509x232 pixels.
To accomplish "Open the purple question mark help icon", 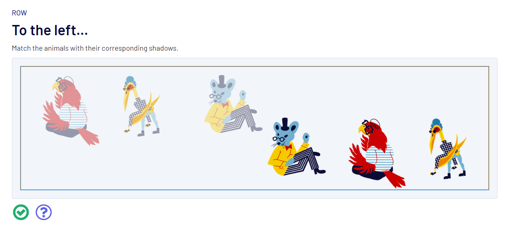I will [44, 212].
